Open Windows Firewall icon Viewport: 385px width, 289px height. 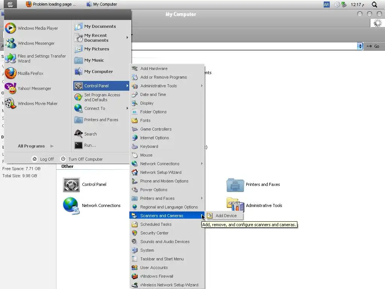tap(135, 276)
